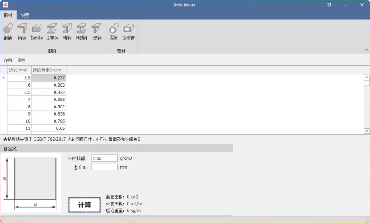Click the 自定义 panel header
The width and height of the screenshot is (370, 223).
117,148
